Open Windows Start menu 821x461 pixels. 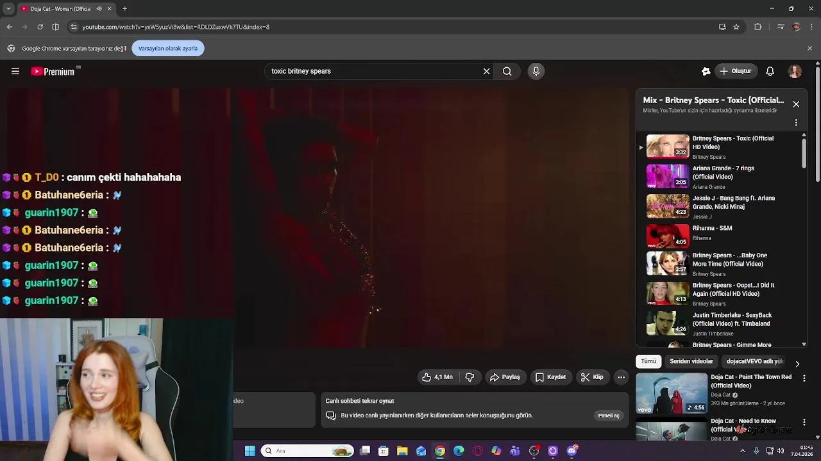[250, 451]
